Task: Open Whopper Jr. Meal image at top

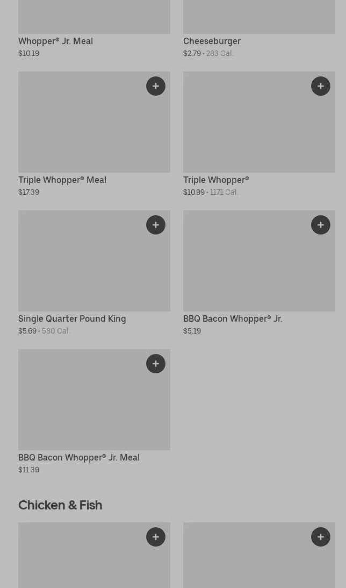Action: [x=95, y=17]
